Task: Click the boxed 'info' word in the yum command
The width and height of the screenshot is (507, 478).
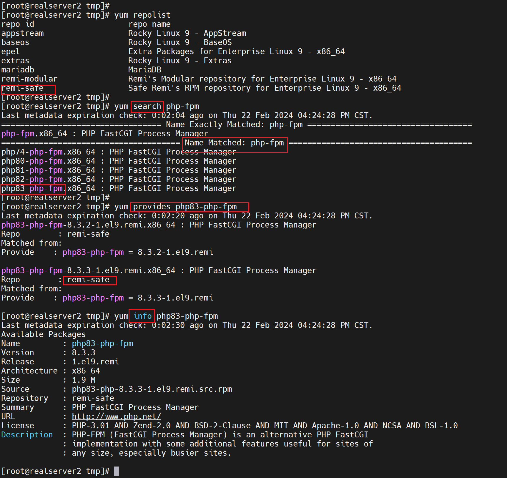Action: pos(142,316)
